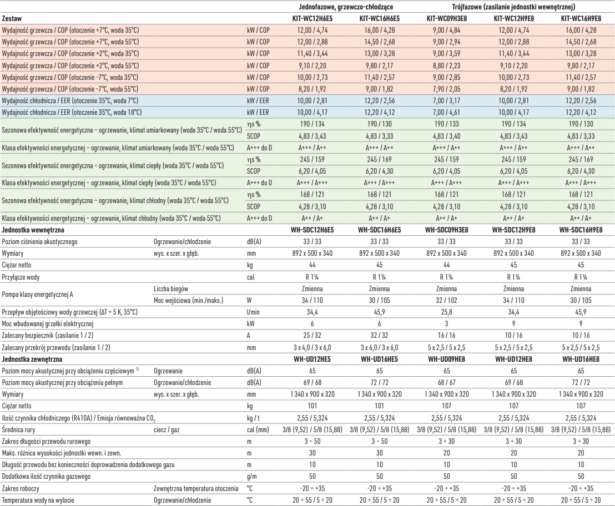The height and width of the screenshot is (506, 615).
Task: Click the 'Klasa efektywności energetycznej' klimat chłodny label
Action: pyautogui.click(x=111, y=218)
